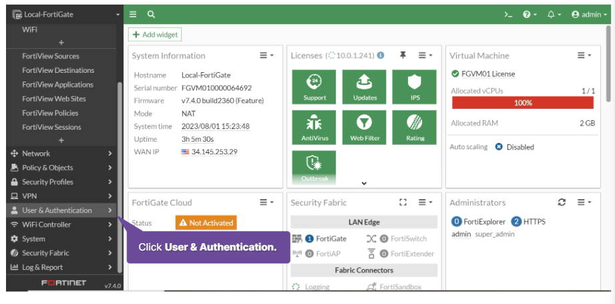This screenshot has height=304, width=615.
Task: Click the 100% allocated vCPUs bar
Action: pyautogui.click(x=523, y=103)
